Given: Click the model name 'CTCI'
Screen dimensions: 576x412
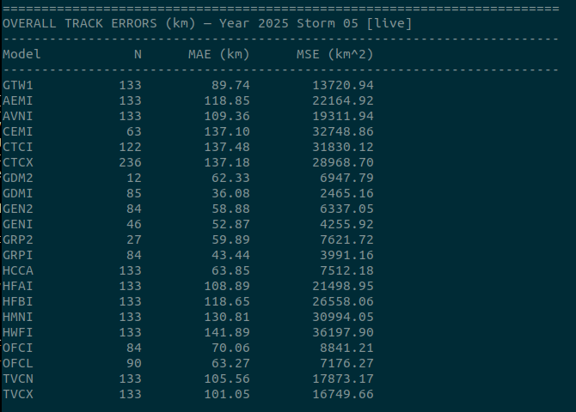Looking at the screenshot, I should (18, 147).
